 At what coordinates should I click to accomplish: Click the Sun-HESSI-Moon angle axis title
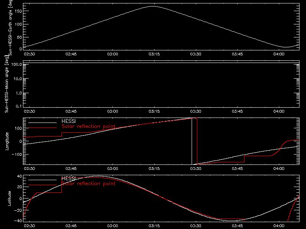[x=7, y=84]
